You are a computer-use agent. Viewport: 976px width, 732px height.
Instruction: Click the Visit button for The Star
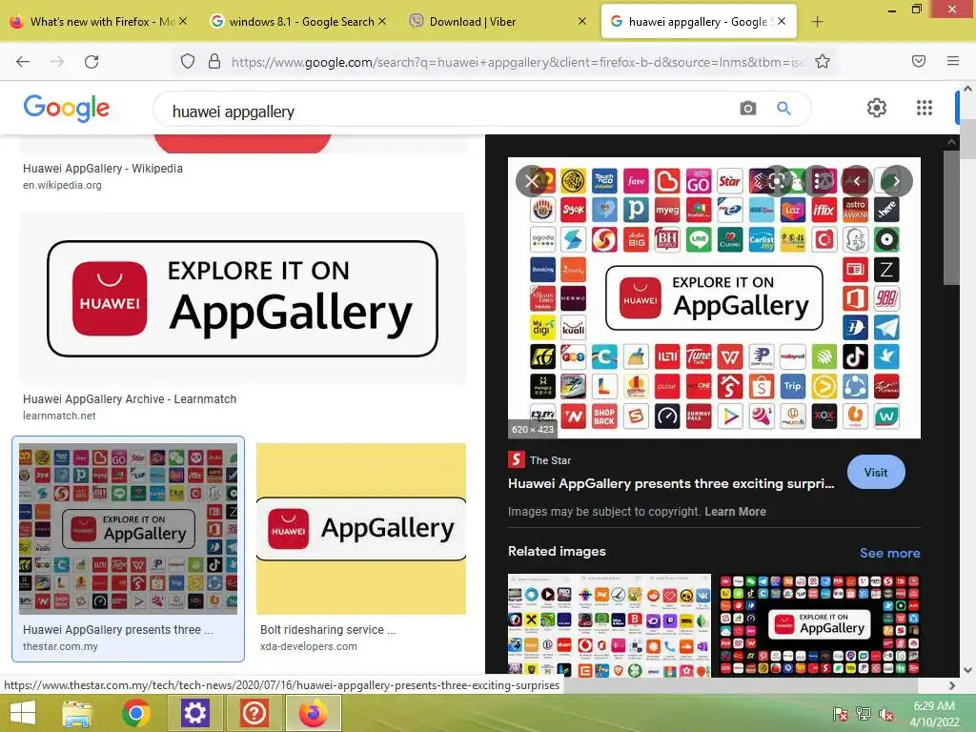pyautogui.click(x=876, y=472)
